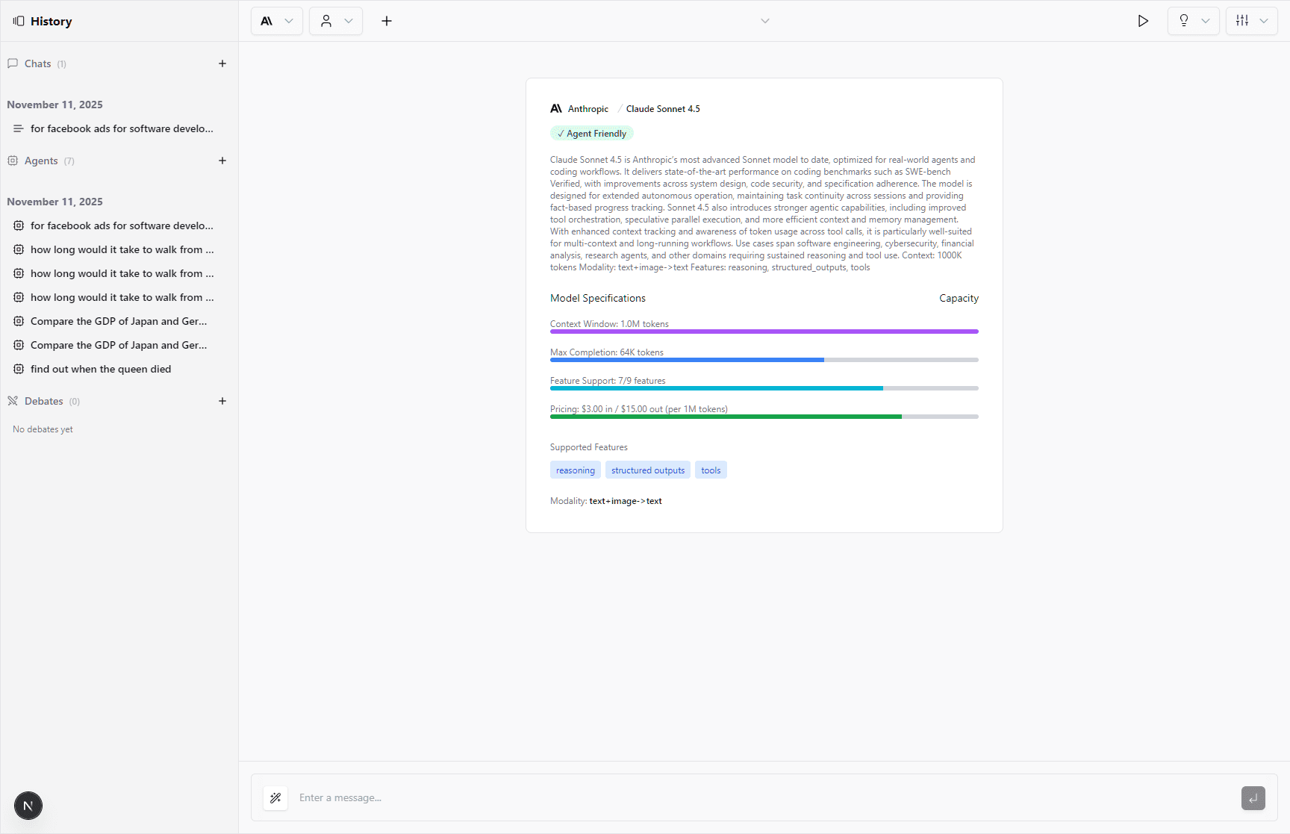
Task: Click the Context Window capacity bar
Action: tap(764, 331)
